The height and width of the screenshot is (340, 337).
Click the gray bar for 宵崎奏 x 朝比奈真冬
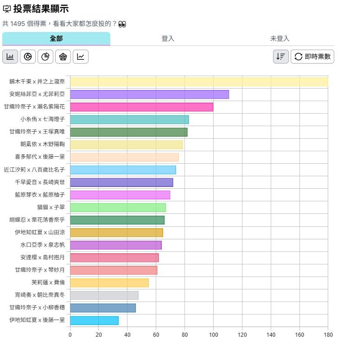[x=104, y=295]
